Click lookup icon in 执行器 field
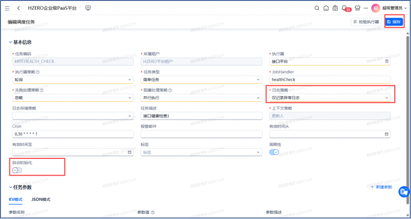 [x=387, y=62]
